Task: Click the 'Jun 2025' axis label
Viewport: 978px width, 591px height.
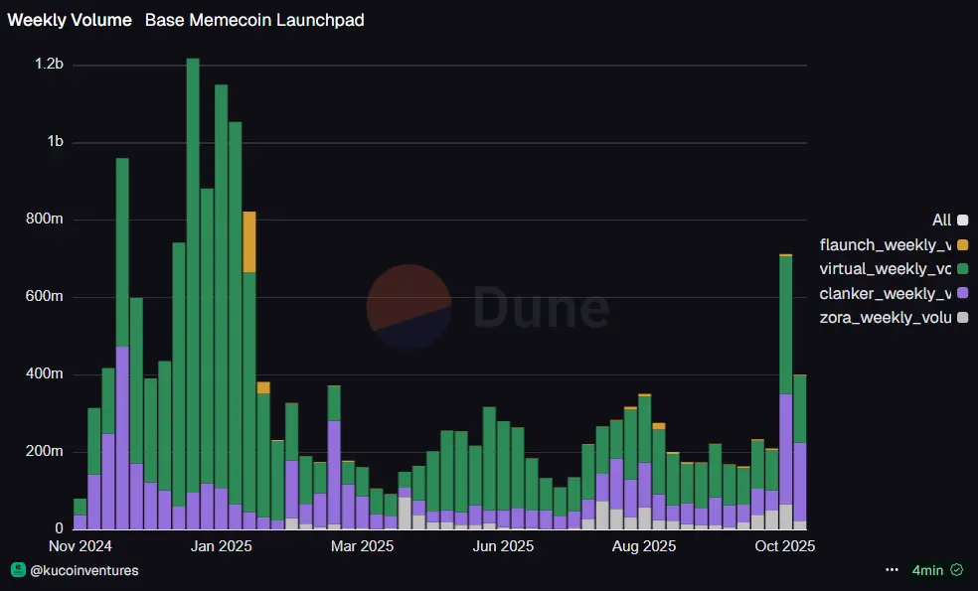Action: point(503,546)
